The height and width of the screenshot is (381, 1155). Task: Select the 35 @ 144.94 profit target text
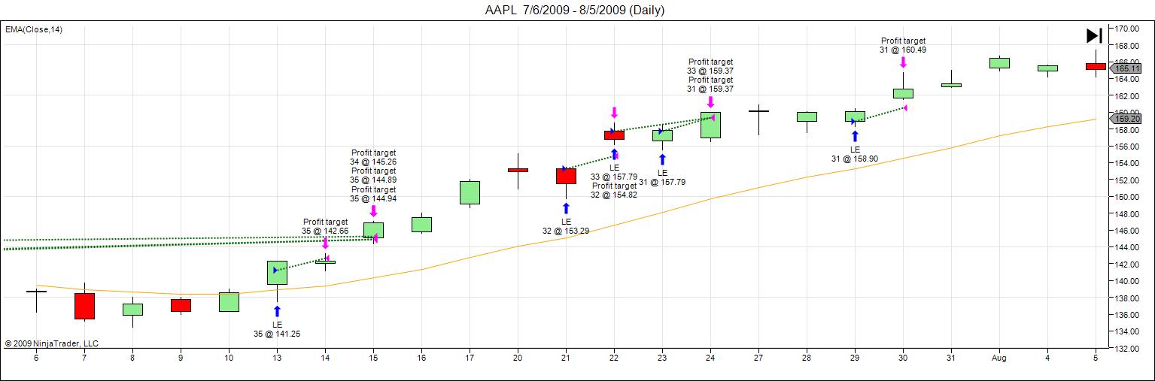tap(373, 199)
